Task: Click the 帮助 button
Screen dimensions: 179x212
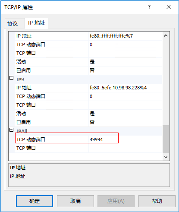Action: click(x=157, y=201)
